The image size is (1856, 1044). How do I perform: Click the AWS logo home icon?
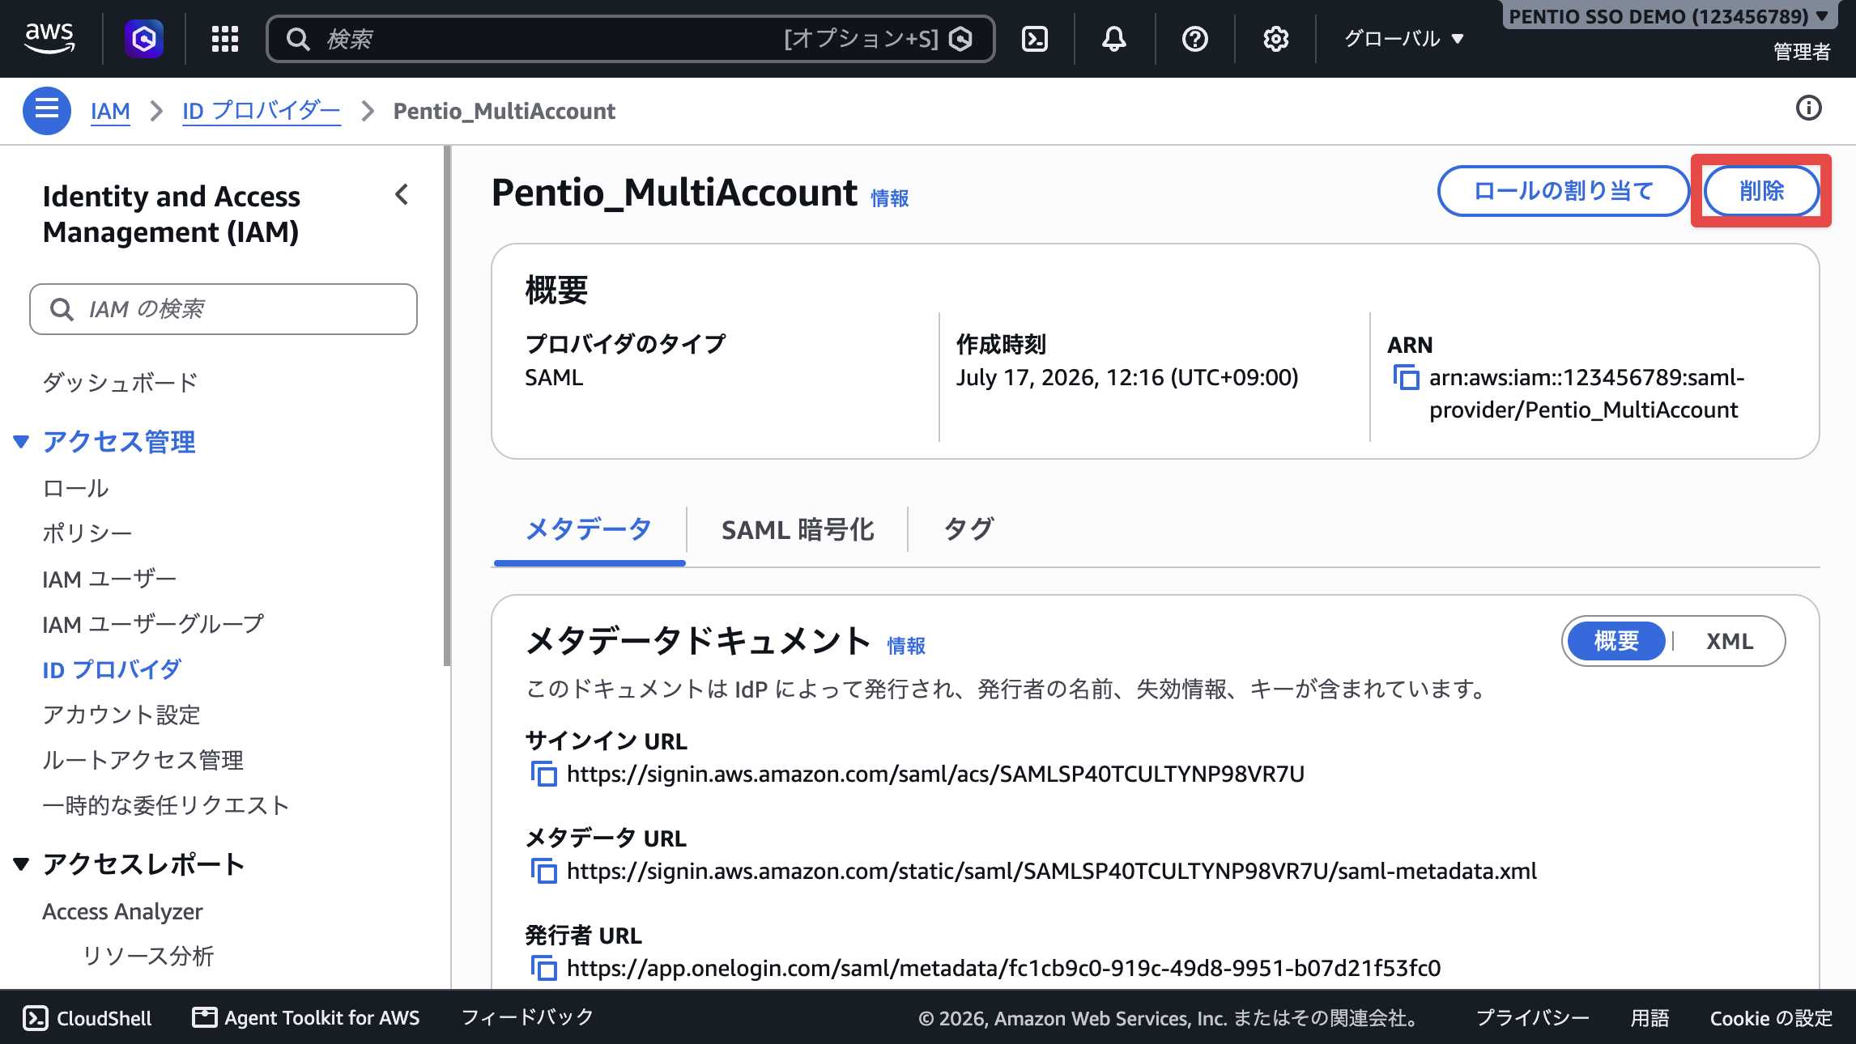click(x=49, y=38)
